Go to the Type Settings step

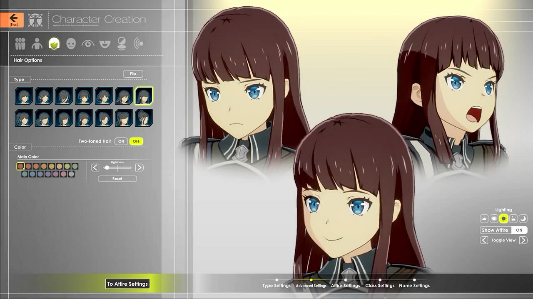[276, 285]
